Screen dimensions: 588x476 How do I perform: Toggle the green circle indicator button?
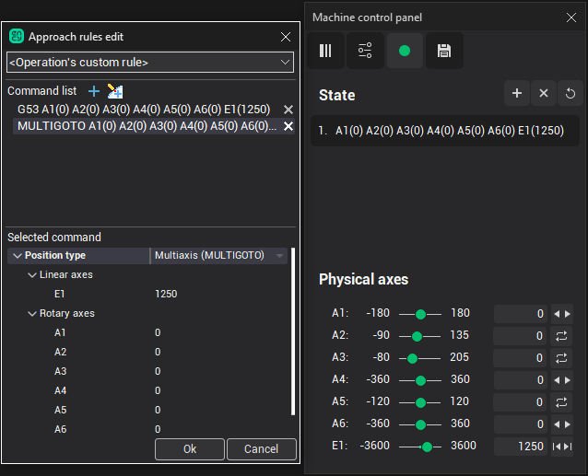[x=405, y=51]
